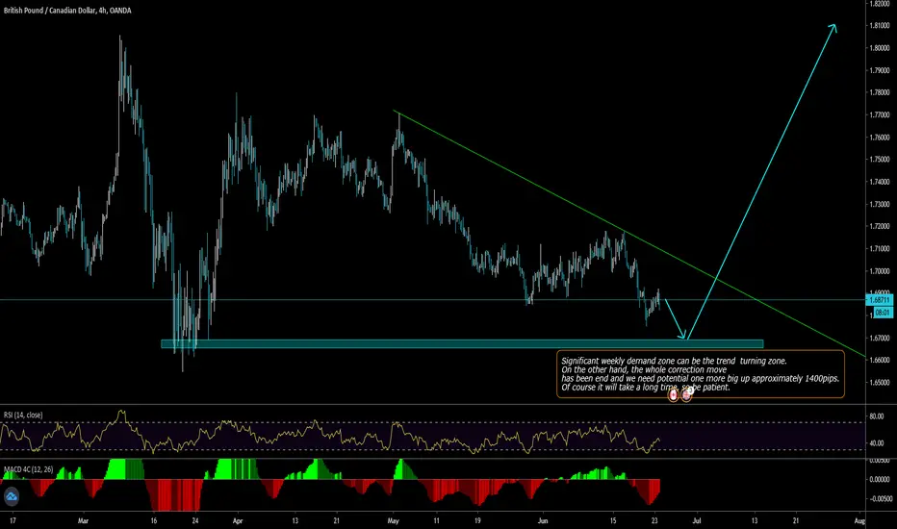Click the 1.74000 price axis label
897x529 pixels.
coord(880,182)
